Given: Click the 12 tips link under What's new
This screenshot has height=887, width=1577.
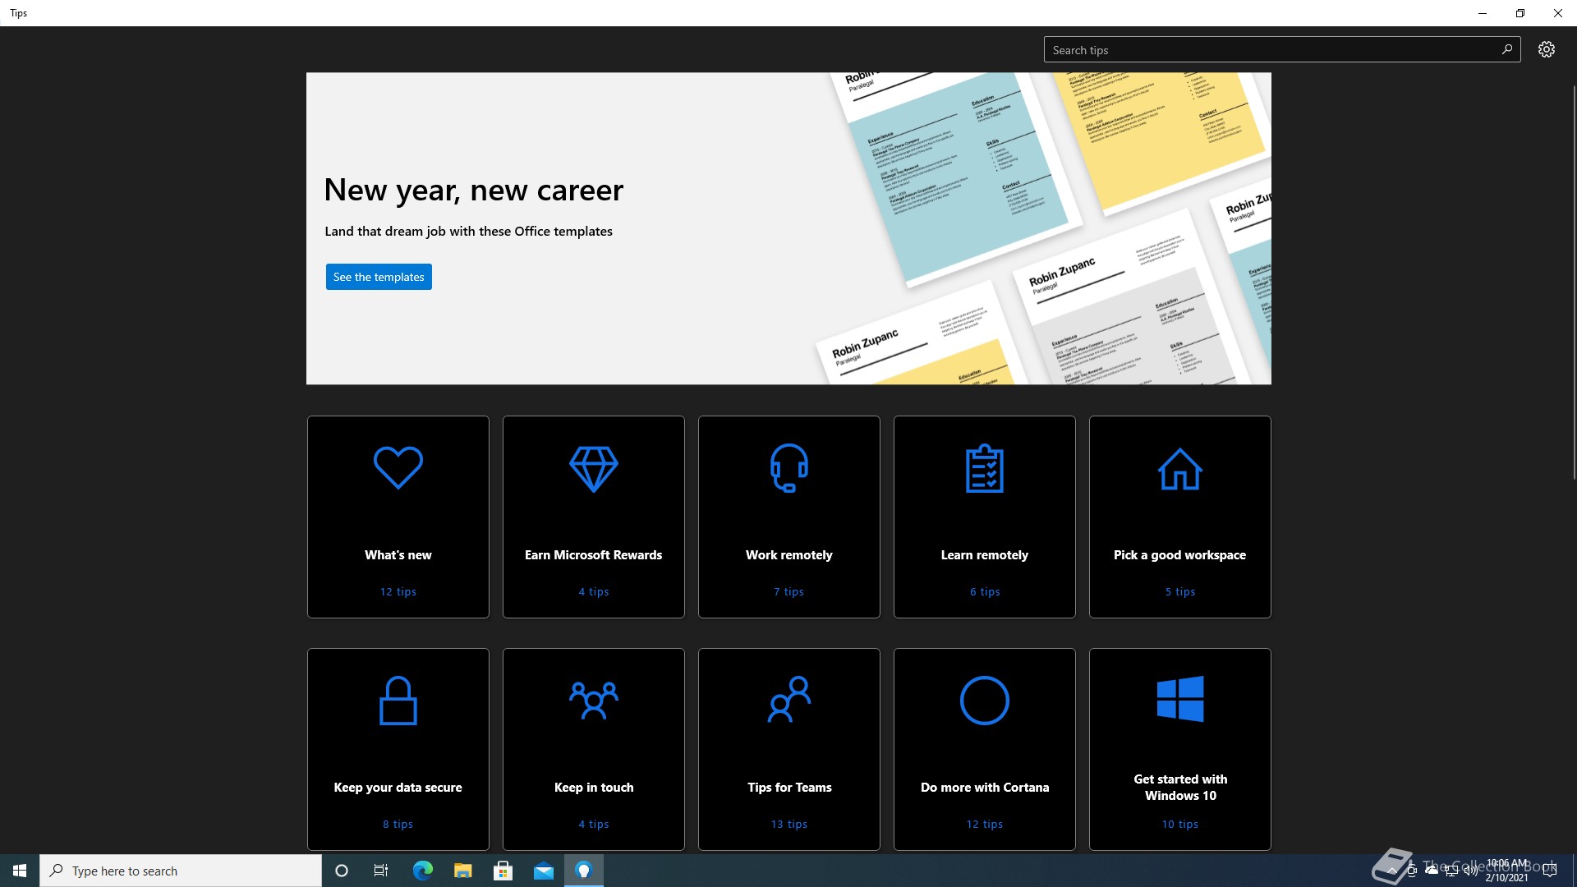Looking at the screenshot, I should pos(398,592).
